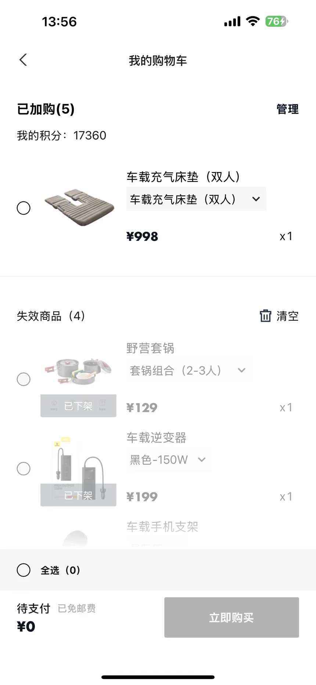Select the 车载逆变器 item radio button
This screenshot has width=316, height=685.
click(x=24, y=469)
